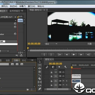Go to Out point in program monitor
95x95 pixels.
pos(88,55)
